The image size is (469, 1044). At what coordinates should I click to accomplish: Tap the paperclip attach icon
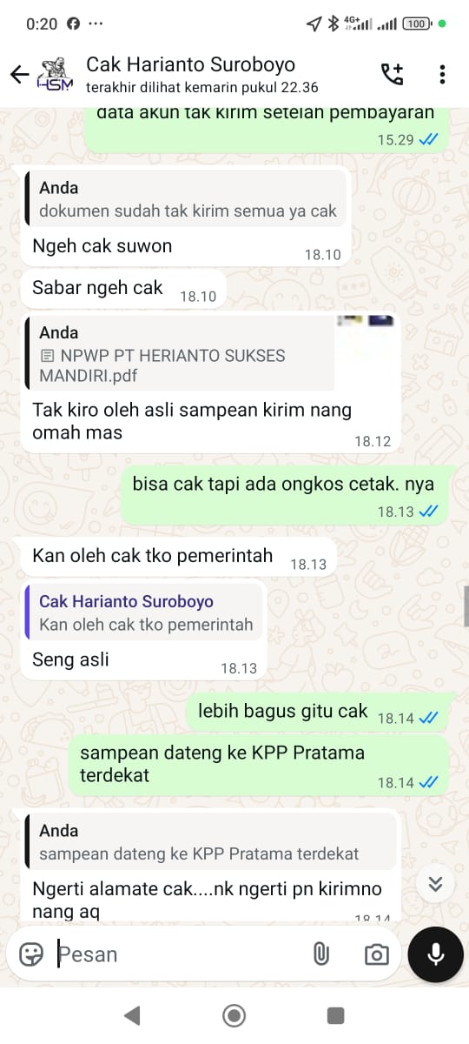tap(320, 954)
